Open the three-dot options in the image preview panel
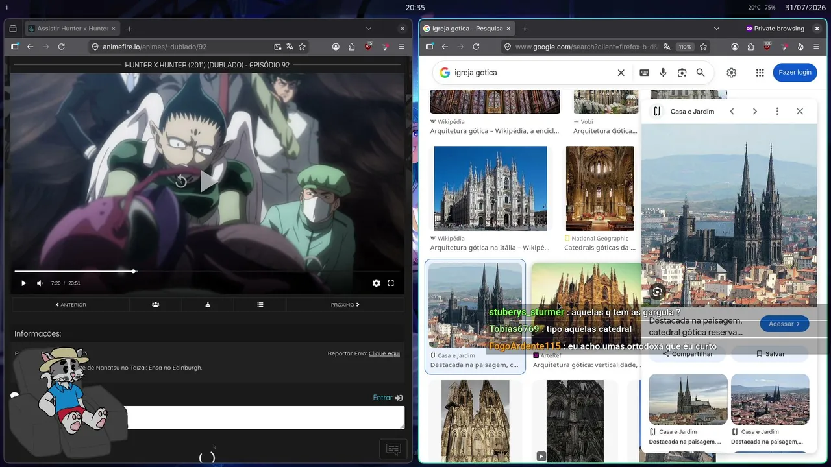 tap(777, 112)
